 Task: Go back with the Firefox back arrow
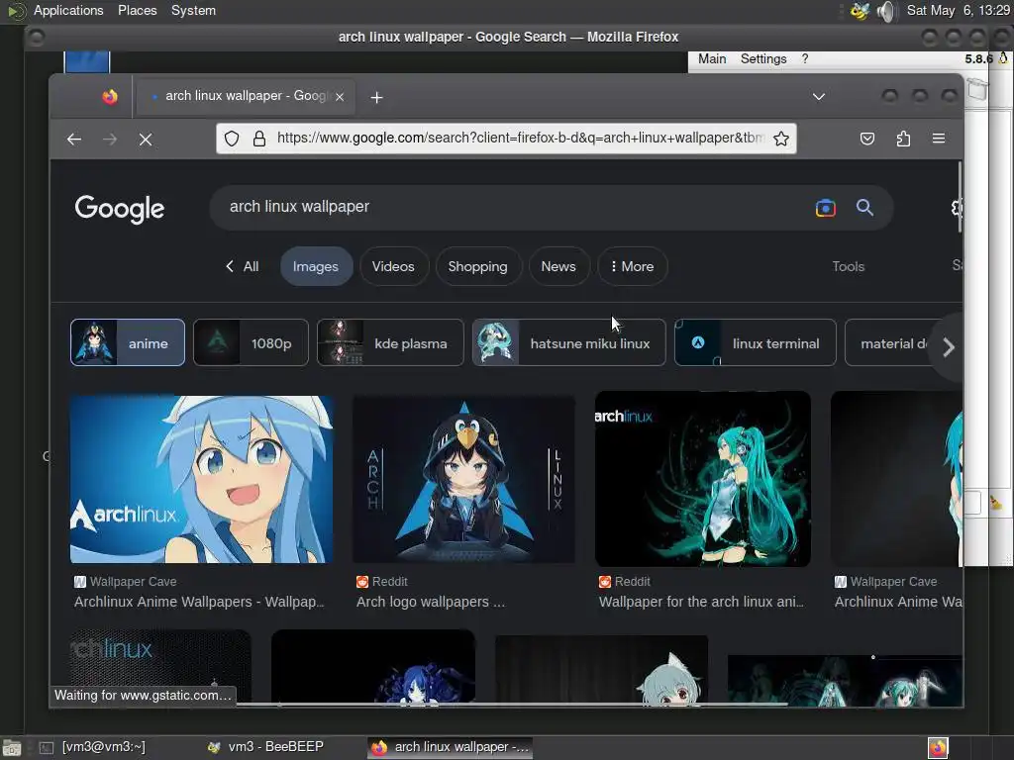[74, 139]
